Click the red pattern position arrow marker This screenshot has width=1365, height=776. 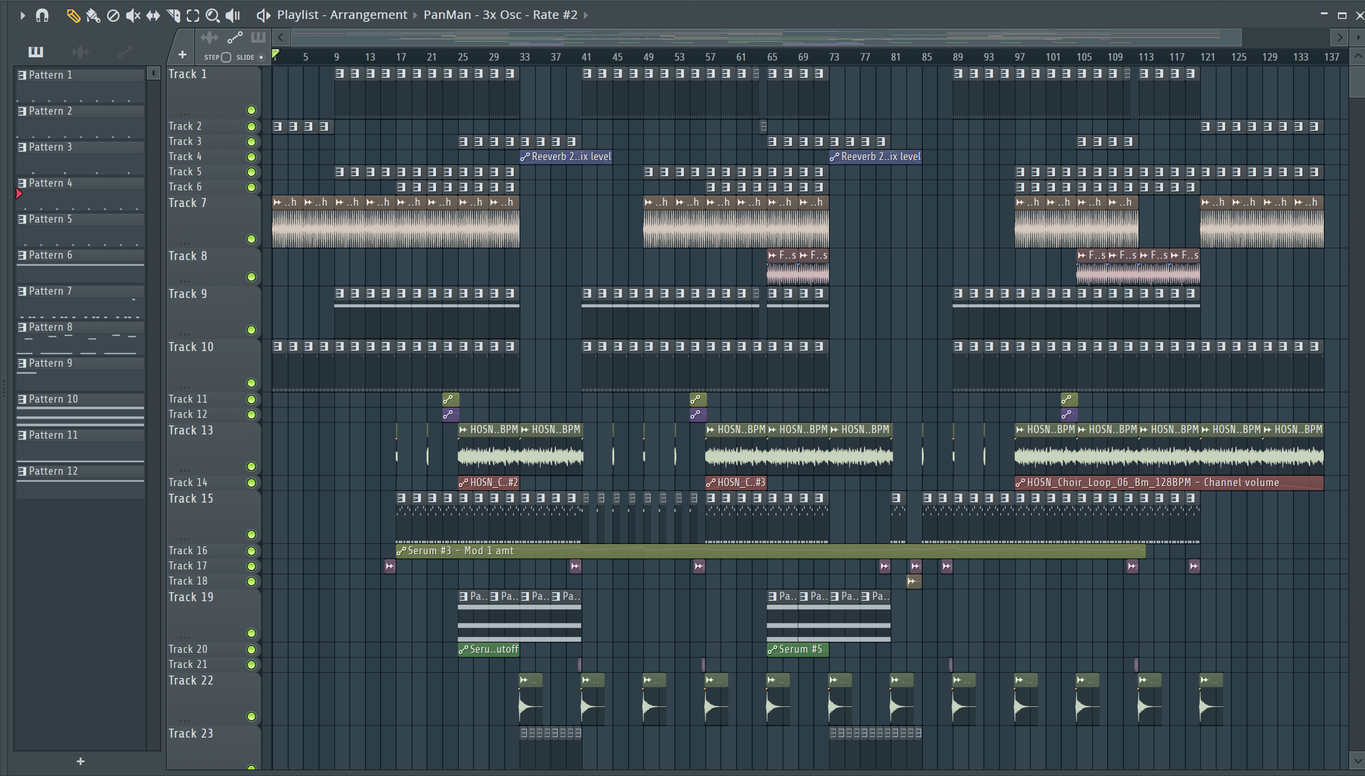[19, 194]
